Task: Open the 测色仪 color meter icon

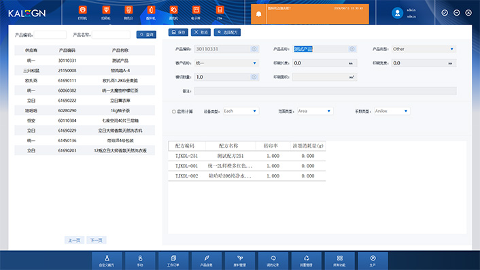Action: click(x=128, y=13)
